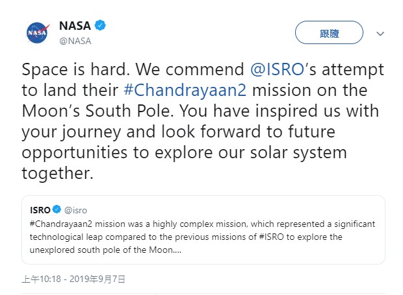Click the NASA display name

(x=75, y=26)
